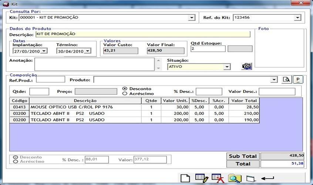Click the camera photo icon
Image resolution: width=313 pixels, height=185 pixels.
point(246,66)
